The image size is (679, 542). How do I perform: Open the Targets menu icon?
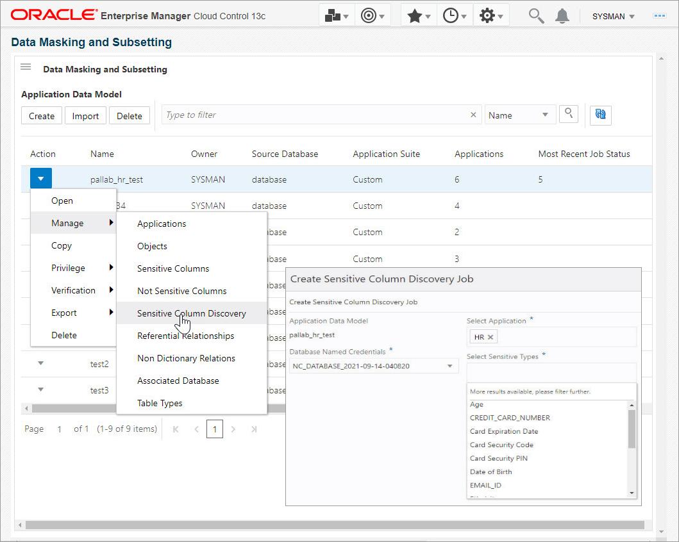[x=373, y=16]
